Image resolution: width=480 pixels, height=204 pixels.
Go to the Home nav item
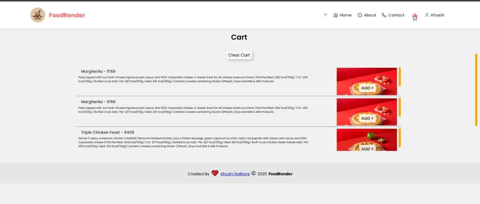click(345, 15)
